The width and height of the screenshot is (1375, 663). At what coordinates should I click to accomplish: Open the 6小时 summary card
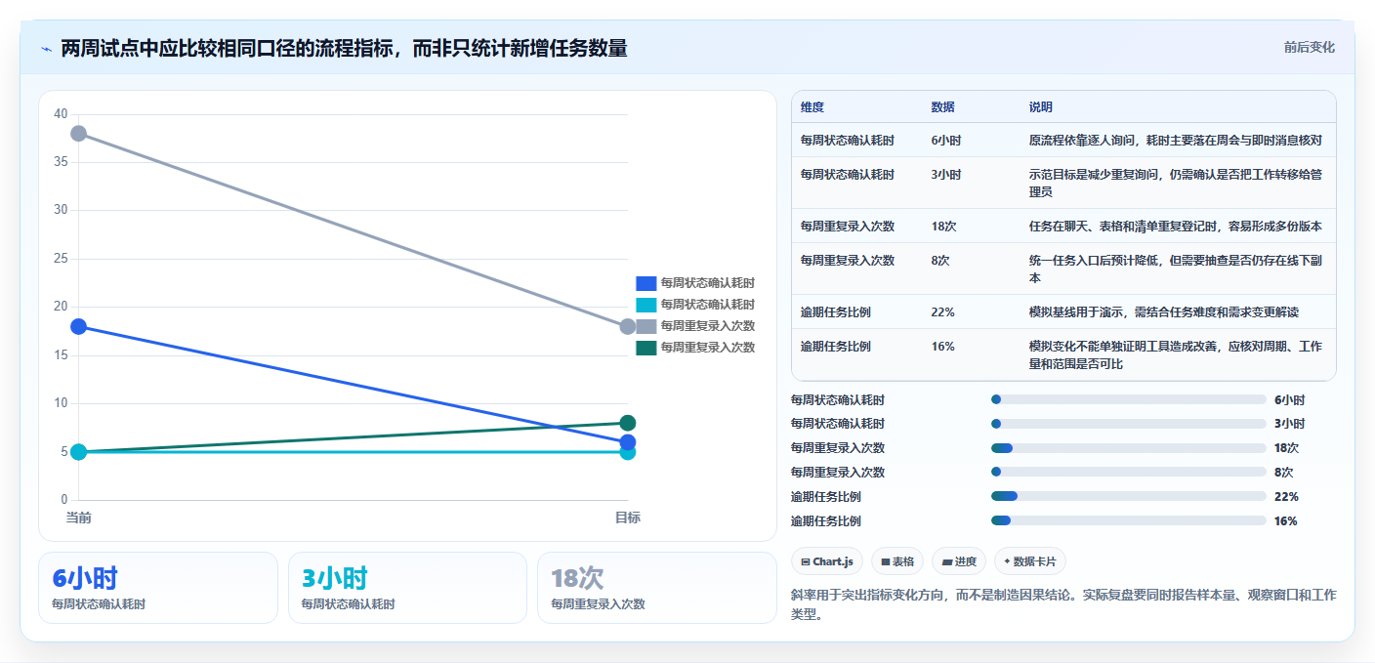coord(158,588)
